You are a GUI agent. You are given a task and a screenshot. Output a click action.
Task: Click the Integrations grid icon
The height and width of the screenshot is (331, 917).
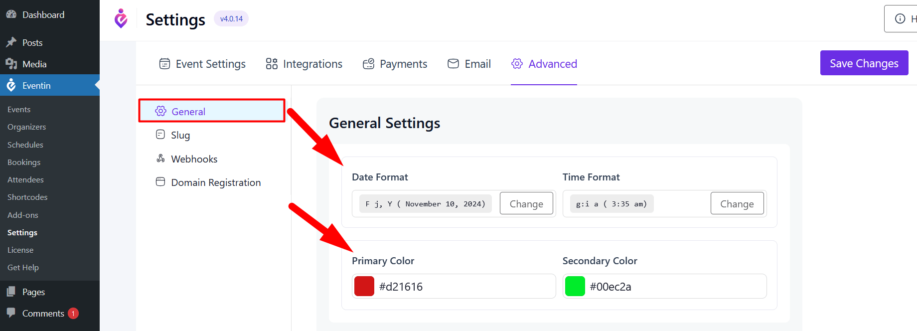click(x=272, y=64)
